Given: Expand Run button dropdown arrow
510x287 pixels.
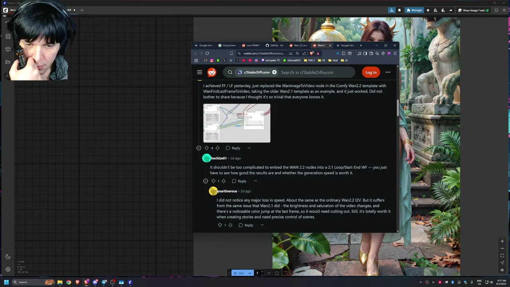Looking at the screenshot, I should coord(250,273).
